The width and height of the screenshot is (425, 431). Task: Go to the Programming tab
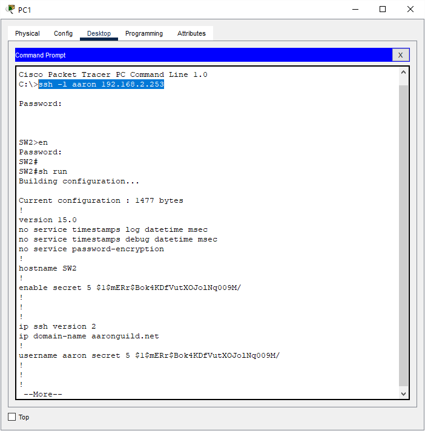tap(143, 33)
